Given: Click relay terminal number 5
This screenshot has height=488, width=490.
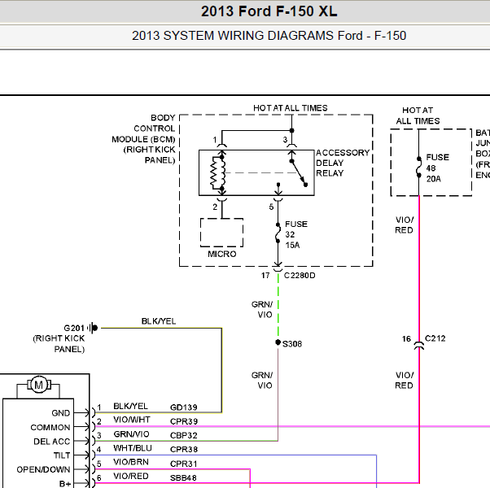Looking at the screenshot, I should click(271, 207).
